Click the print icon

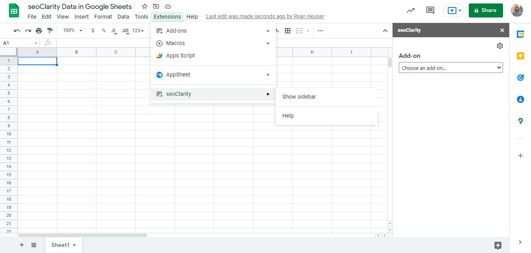pos(39,31)
